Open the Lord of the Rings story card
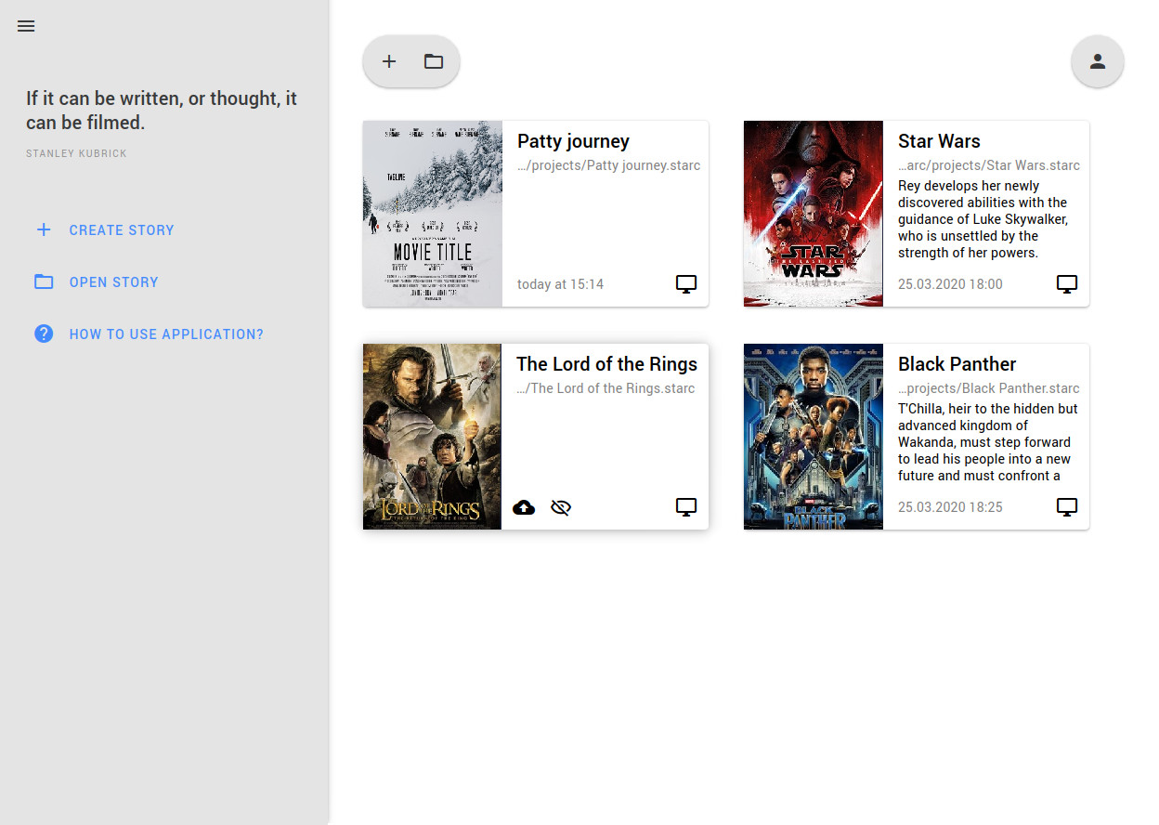Image resolution: width=1159 pixels, height=825 pixels. pos(606,437)
